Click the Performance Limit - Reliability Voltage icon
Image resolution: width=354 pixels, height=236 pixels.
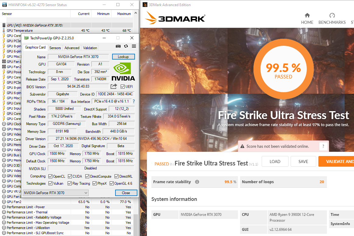[x=4, y=217]
